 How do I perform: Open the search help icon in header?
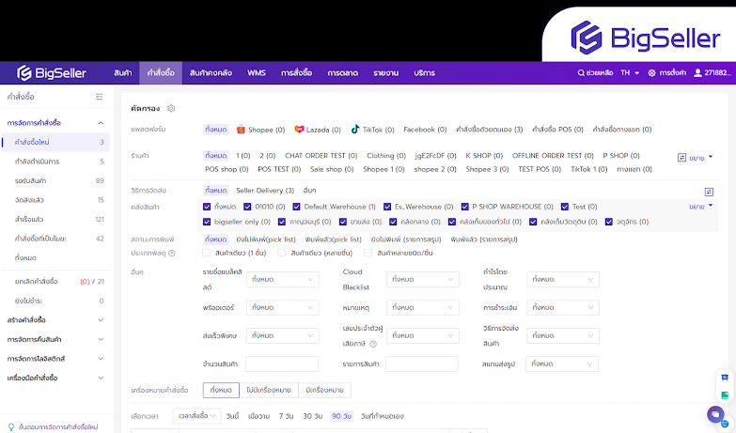coord(581,72)
